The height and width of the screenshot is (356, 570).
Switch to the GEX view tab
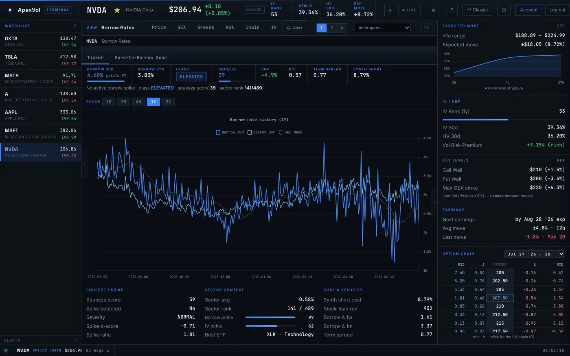(x=182, y=27)
